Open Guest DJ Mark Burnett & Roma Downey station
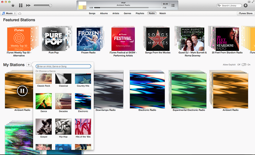255x155 pixels. (x=193, y=39)
